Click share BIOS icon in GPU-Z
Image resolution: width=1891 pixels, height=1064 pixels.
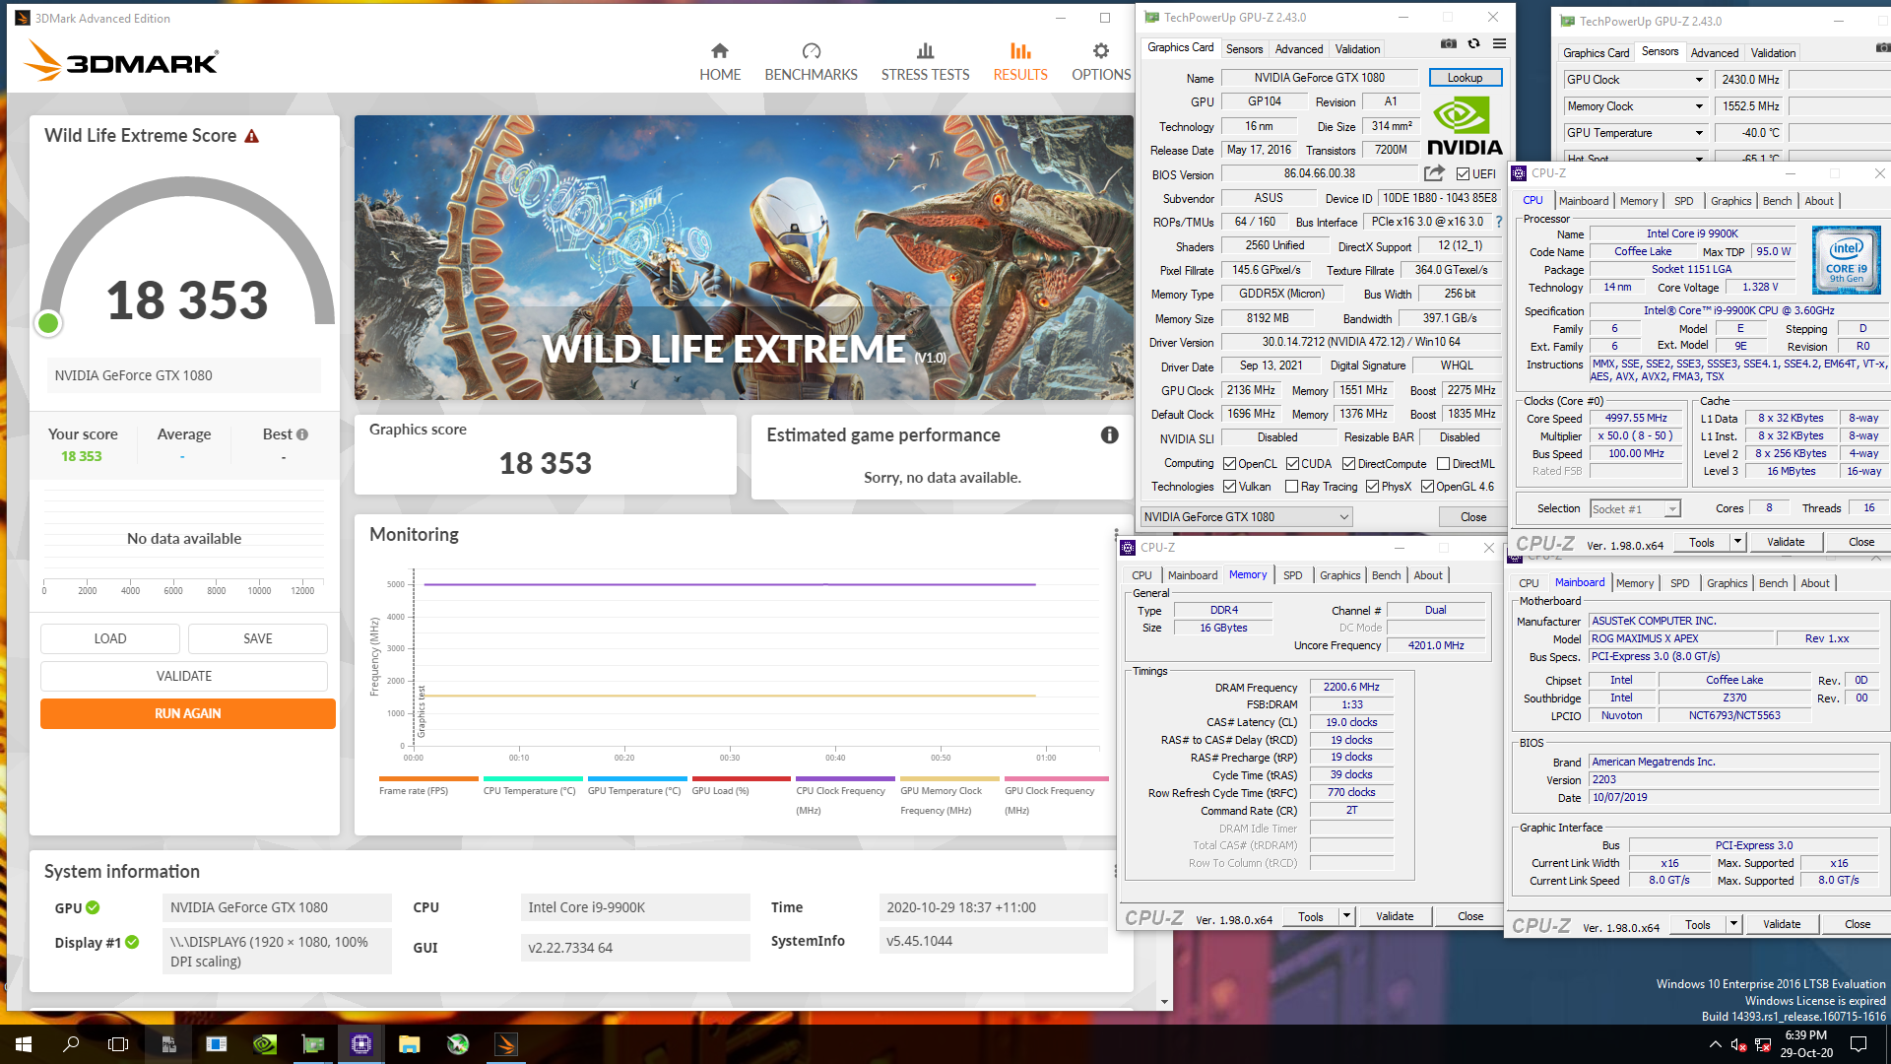coord(1434,173)
